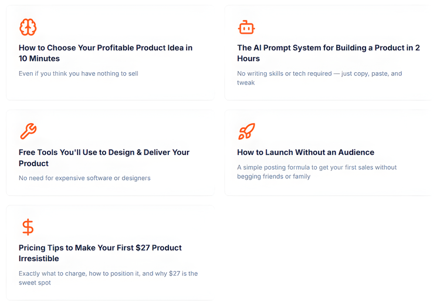This screenshot has height=304, width=440.
Task: Open "How to Launch Without an Audience" title
Action: (x=306, y=152)
